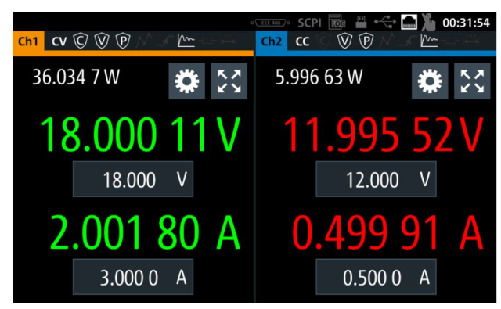The image size is (501, 309).
Task: Edit Ch2 current limit 0.500 0 A
Action: 376,277
